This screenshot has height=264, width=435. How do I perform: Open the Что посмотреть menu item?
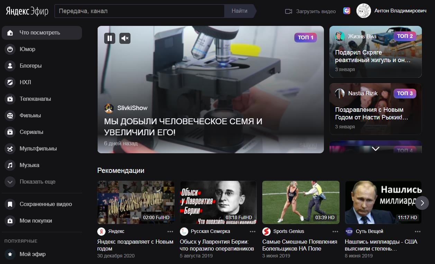(x=42, y=33)
